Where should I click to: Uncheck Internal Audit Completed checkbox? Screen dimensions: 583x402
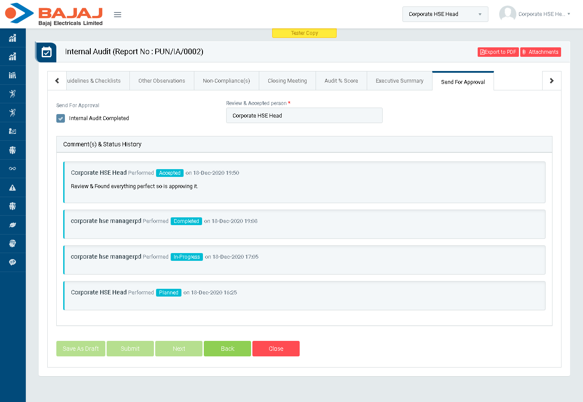61,118
